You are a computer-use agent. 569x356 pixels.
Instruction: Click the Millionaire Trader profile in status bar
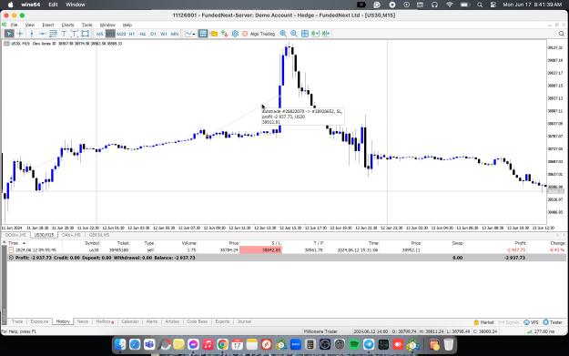[x=320, y=331]
